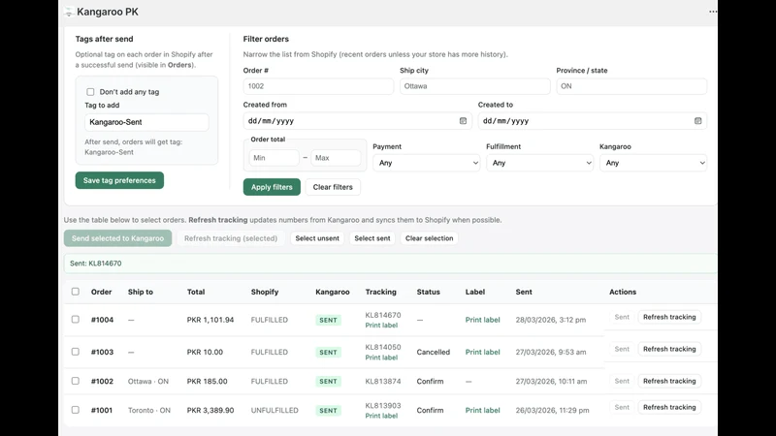Click Refresh tracking (selected) button
This screenshot has height=436, width=776.
[x=231, y=238]
